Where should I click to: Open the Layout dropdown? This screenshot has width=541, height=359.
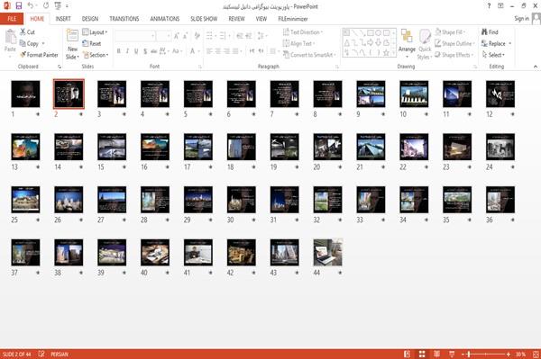tap(95, 32)
